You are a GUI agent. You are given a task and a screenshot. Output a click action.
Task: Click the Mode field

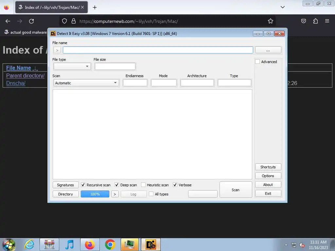click(x=164, y=83)
